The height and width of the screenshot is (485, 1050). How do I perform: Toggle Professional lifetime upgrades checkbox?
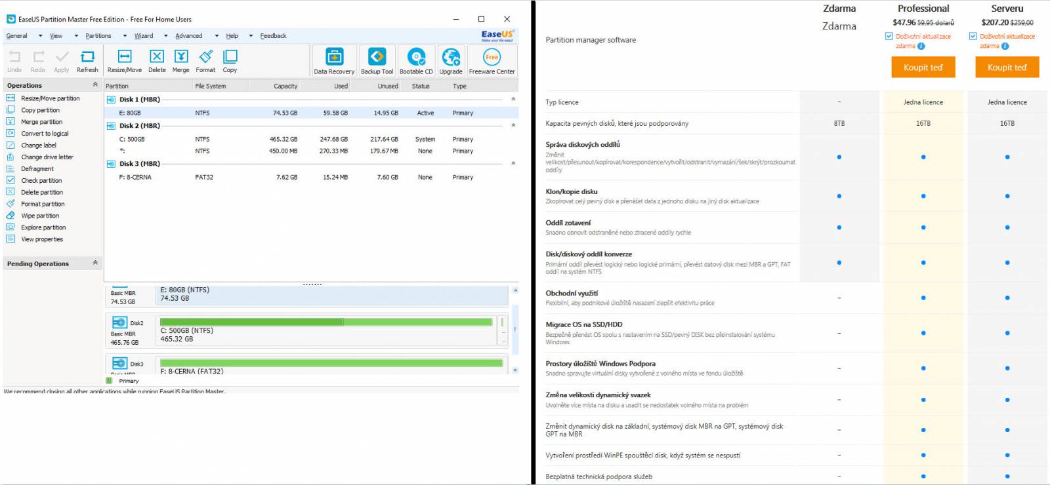(889, 37)
